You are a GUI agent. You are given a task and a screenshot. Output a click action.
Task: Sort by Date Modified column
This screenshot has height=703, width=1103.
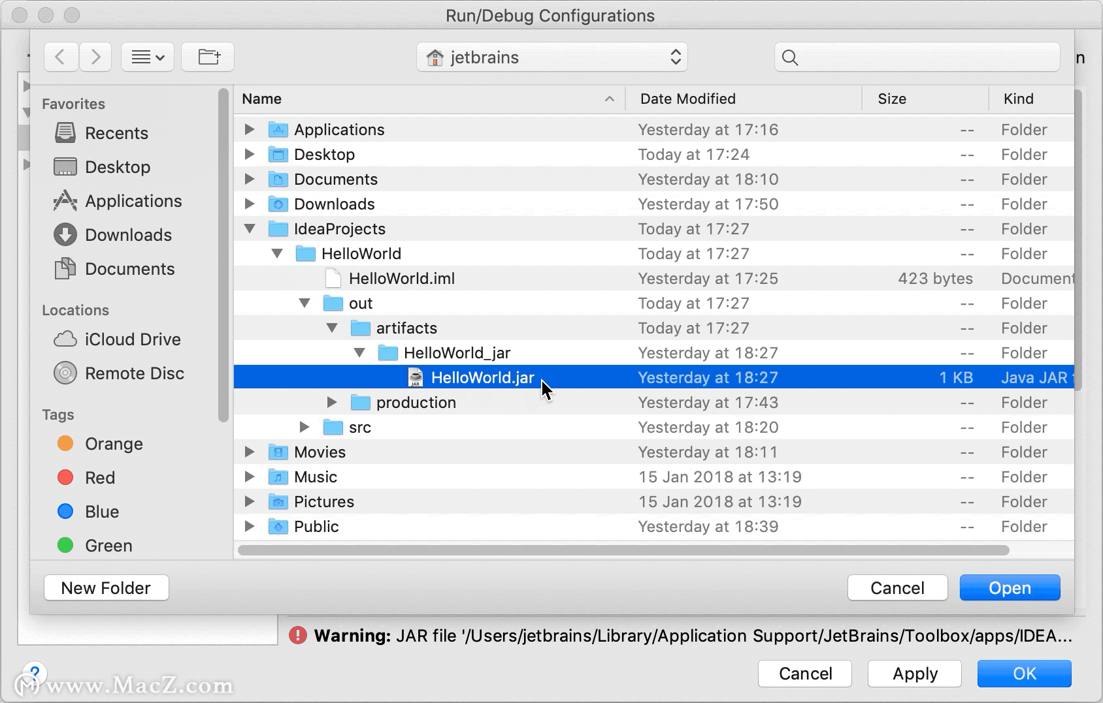pos(744,99)
